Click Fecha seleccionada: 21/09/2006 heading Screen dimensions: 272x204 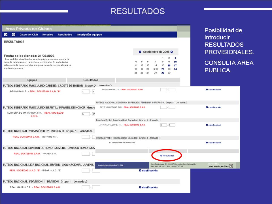click(x=29, y=56)
